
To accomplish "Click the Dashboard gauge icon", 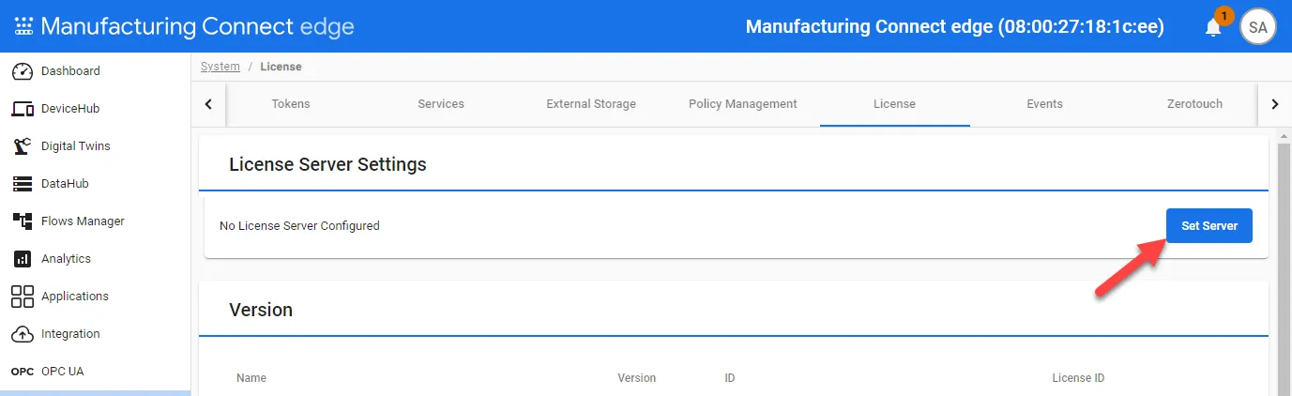I will [x=23, y=71].
